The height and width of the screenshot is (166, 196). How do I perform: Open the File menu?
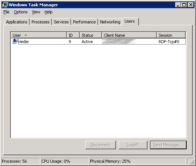(x=6, y=12)
